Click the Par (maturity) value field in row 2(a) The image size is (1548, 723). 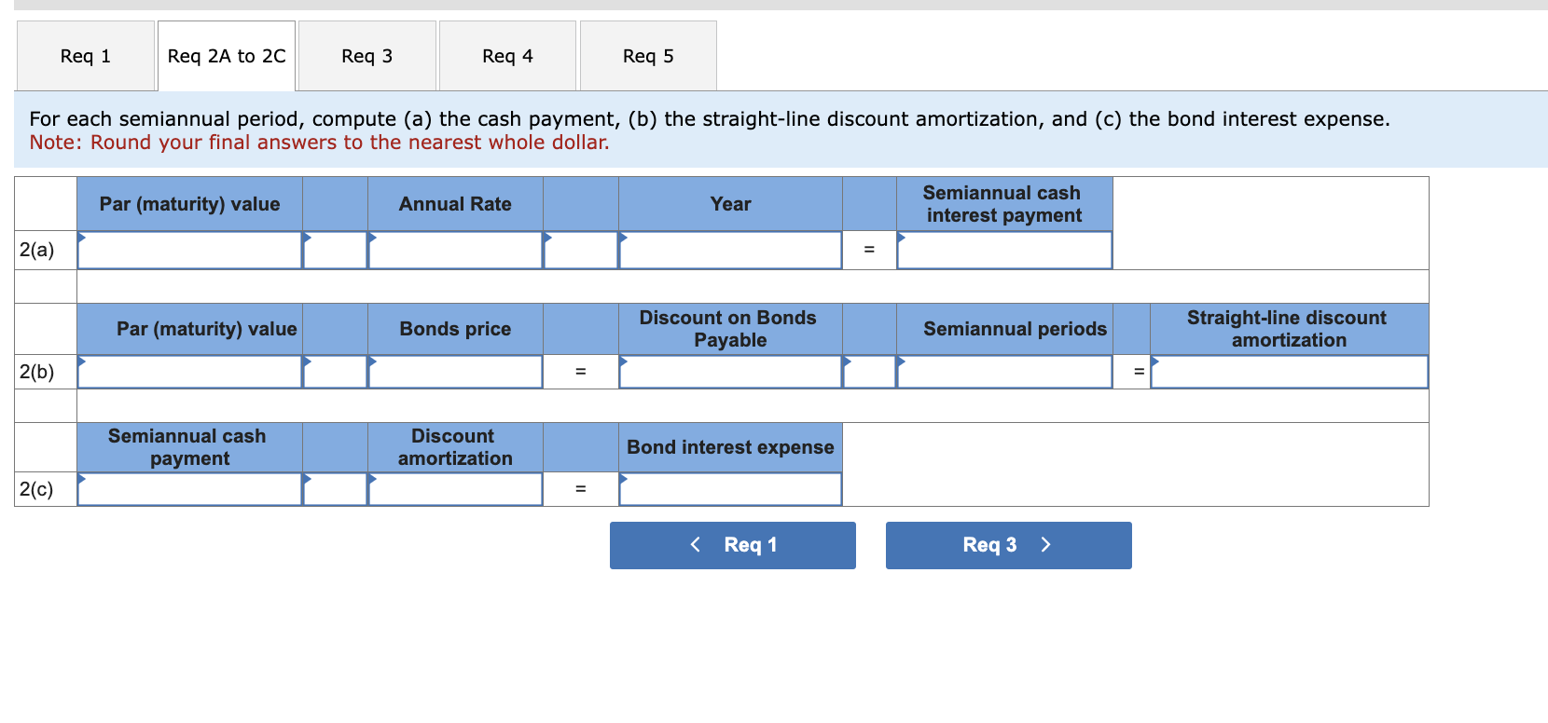[188, 250]
